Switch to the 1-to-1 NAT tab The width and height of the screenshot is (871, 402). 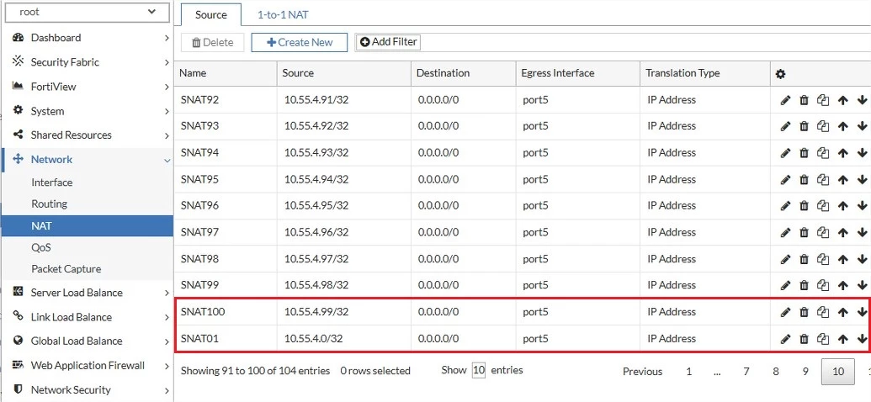coord(283,15)
